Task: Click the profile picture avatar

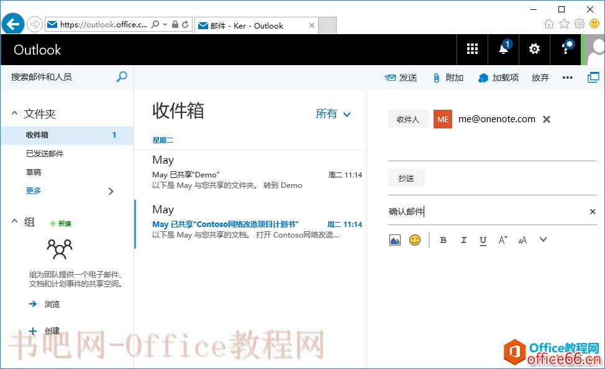Action: (594, 49)
